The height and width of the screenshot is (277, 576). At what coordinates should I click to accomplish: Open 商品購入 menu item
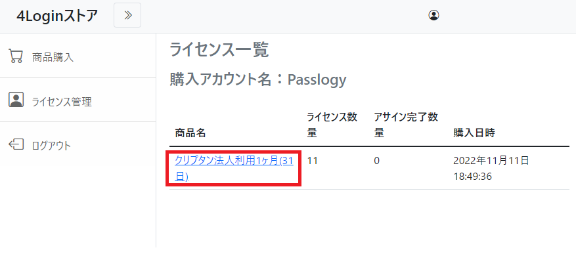(53, 57)
